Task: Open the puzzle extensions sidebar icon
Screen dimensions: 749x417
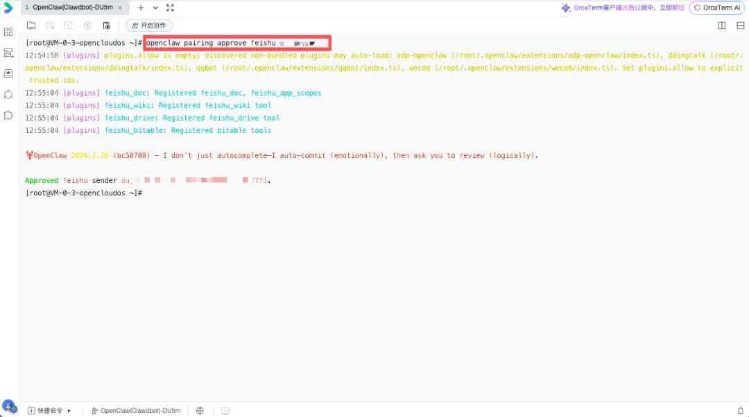Action: (x=8, y=115)
